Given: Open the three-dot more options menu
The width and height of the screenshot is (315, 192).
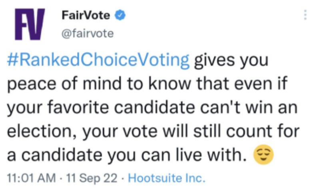Looking at the screenshot, I should coord(305,15).
